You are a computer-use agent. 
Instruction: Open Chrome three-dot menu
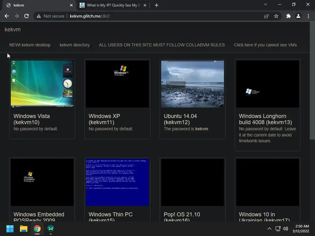(308, 16)
